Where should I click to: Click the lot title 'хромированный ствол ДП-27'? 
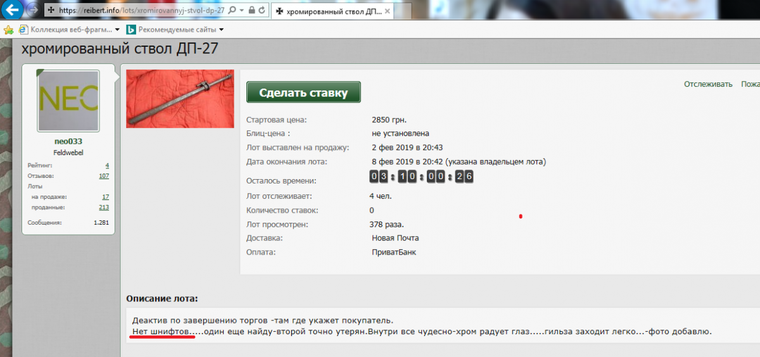click(x=120, y=49)
